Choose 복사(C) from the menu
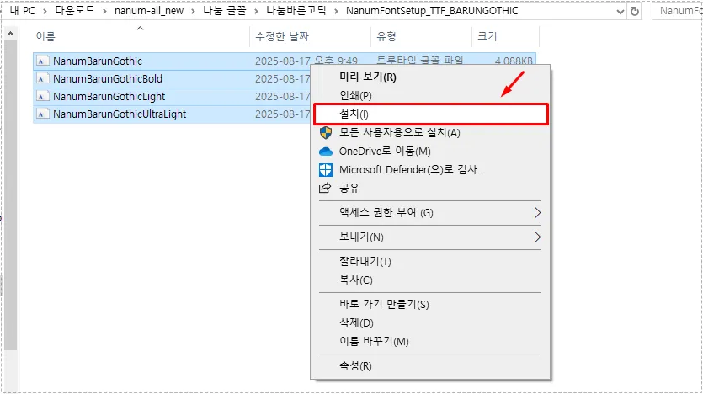 430,280
